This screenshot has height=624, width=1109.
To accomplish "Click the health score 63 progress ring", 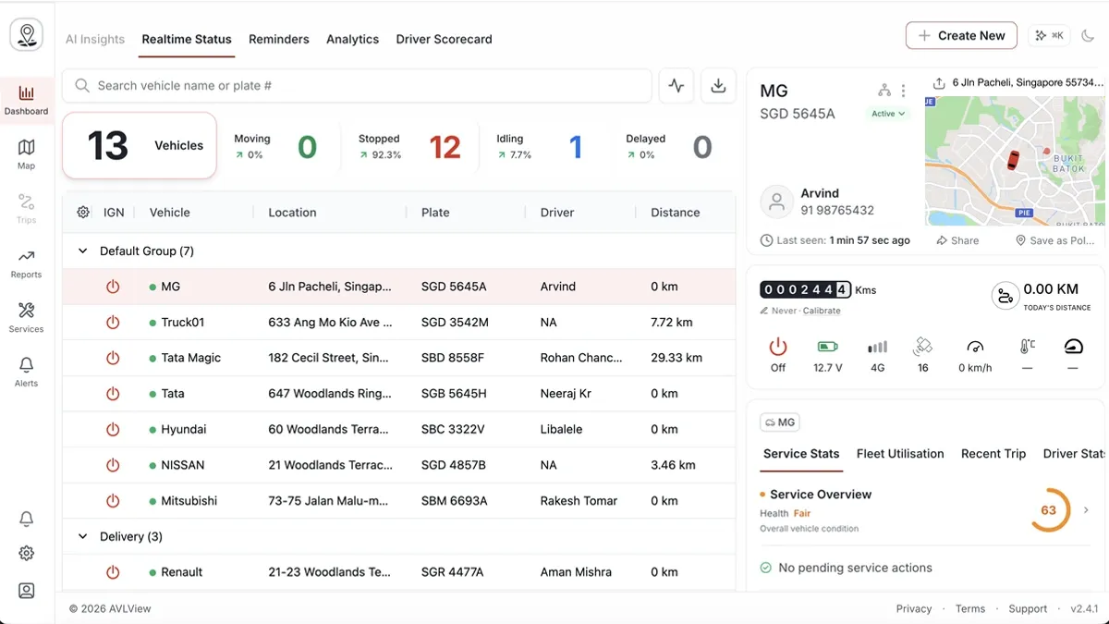I will 1049,510.
